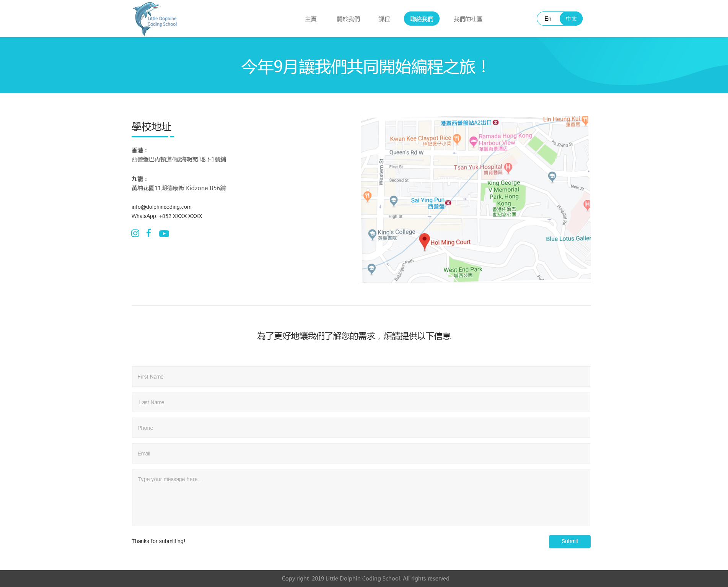Image resolution: width=728 pixels, height=587 pixels.
Task: Go to the 主頁 home menu item
Action: (311, 19)
